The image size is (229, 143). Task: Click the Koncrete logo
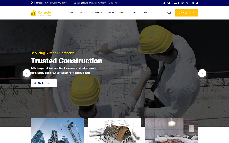coord(41,13)
